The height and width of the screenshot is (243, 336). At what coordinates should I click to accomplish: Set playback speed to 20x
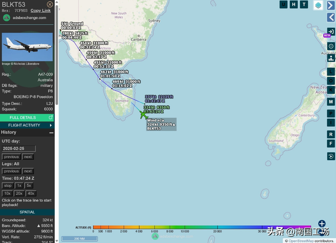19,194
